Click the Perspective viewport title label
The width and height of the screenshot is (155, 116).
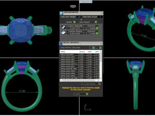pos(85,2)
